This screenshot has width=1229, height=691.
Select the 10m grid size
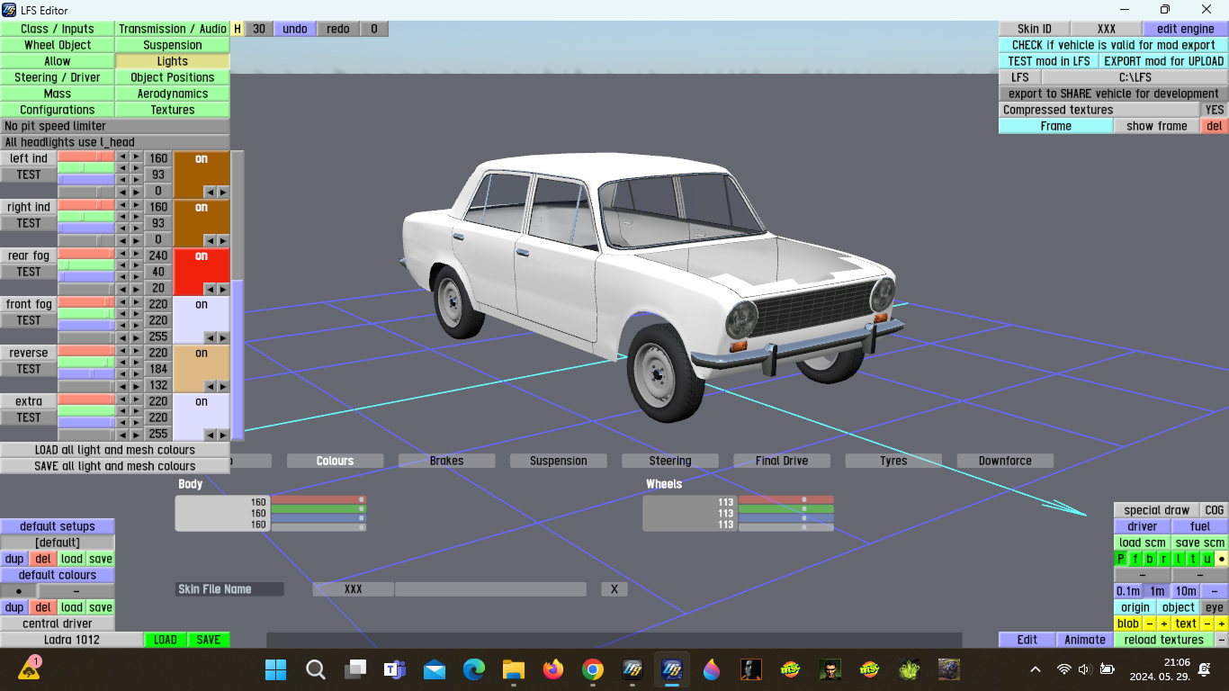1186,591
